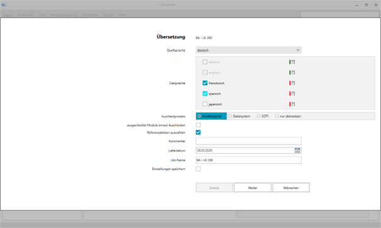Open the document icon in the japanisch row
Viewport: 381px width, 228px height.
(x=293, y=104)
